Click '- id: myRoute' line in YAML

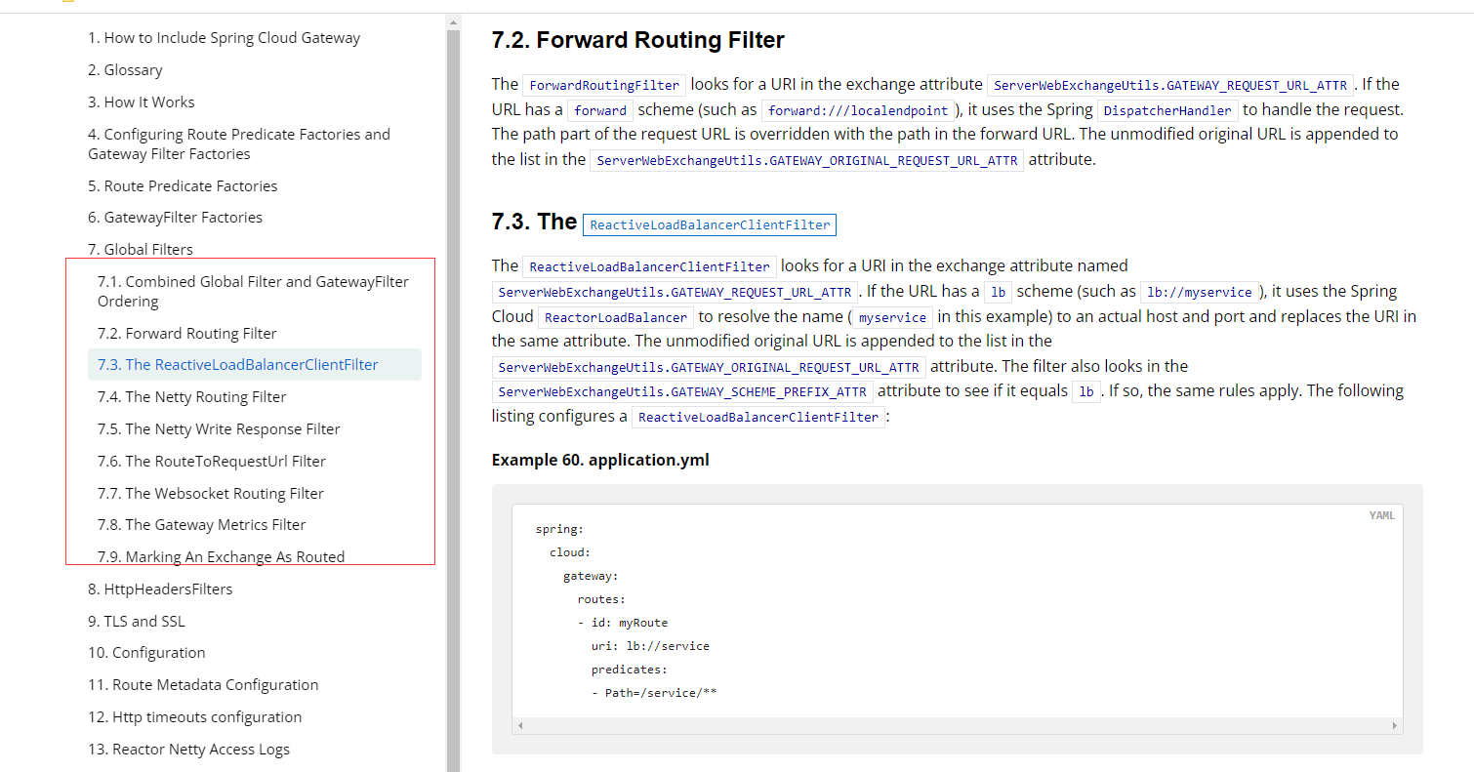click(623, 623)
